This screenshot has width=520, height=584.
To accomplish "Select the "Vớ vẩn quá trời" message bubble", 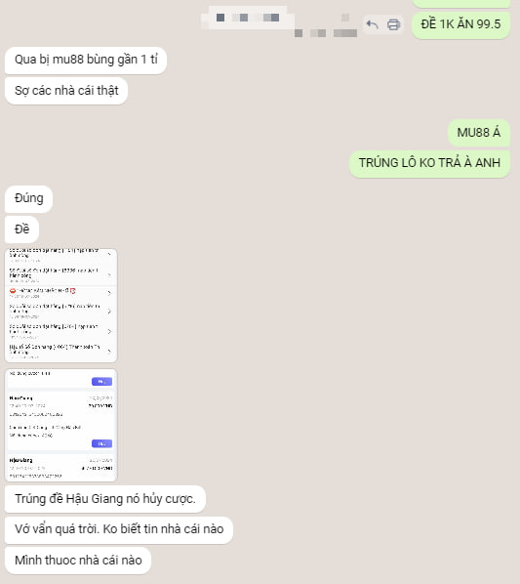I will 119,529.
